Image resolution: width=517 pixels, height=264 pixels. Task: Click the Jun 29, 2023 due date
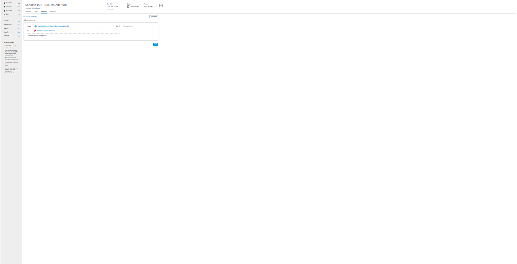tap(112, 6)
